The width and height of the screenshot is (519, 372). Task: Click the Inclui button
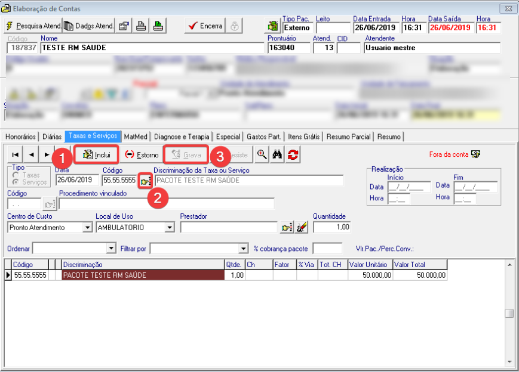point(96,154)
